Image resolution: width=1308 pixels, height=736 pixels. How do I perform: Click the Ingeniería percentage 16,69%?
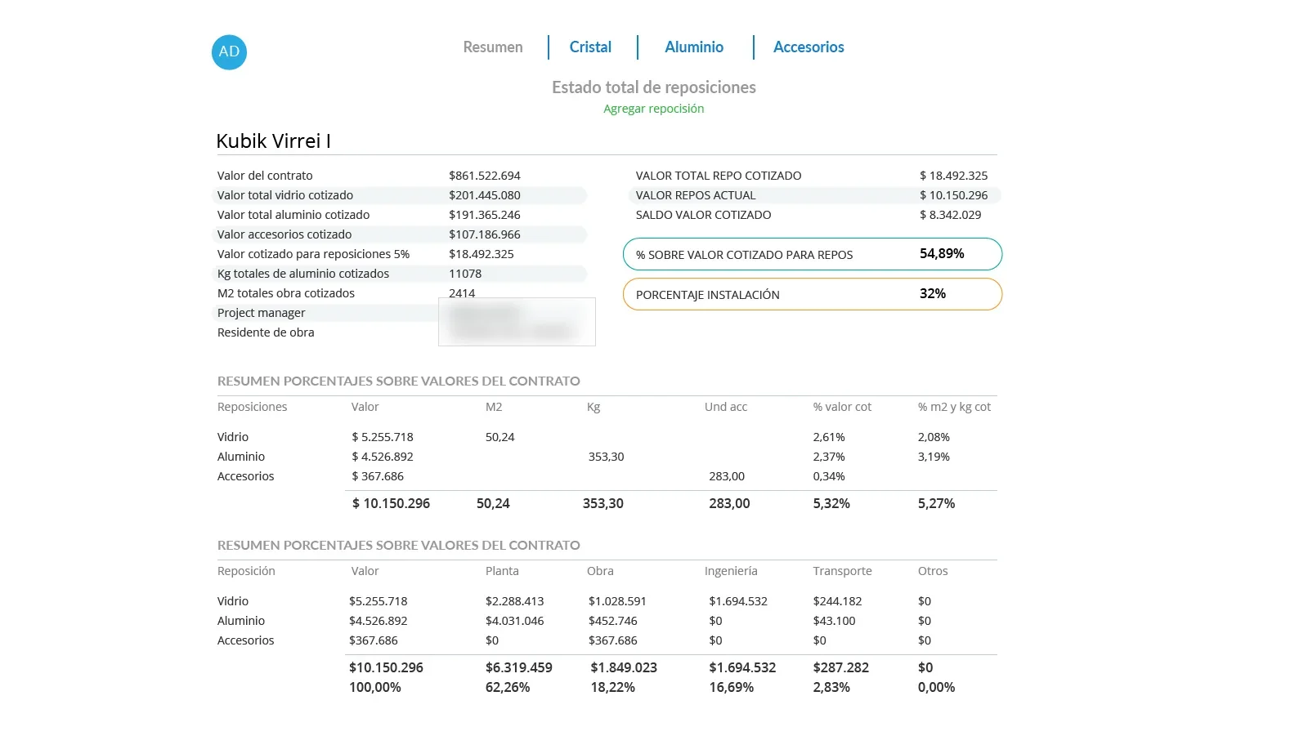click(732, 688)
